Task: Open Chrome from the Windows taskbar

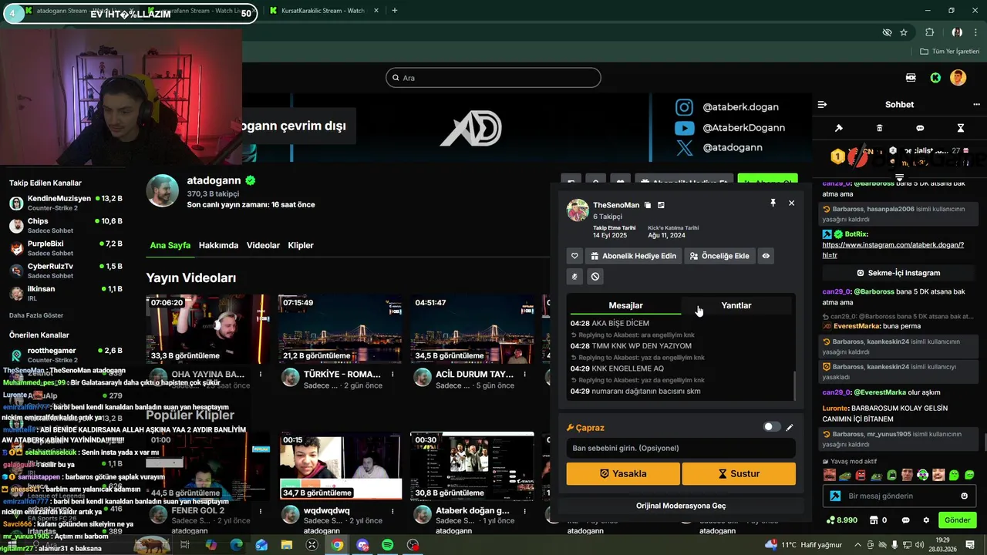Action: (x=337, y=545)
